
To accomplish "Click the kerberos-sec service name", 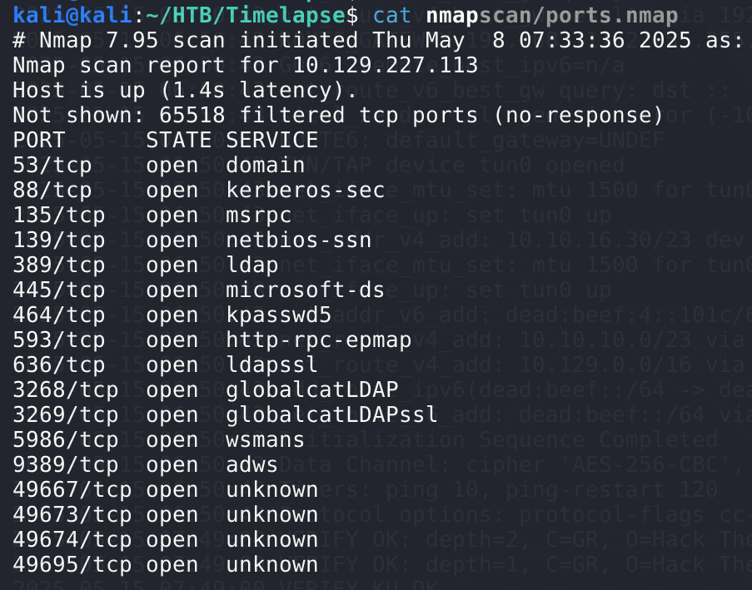I will [306, 190].
